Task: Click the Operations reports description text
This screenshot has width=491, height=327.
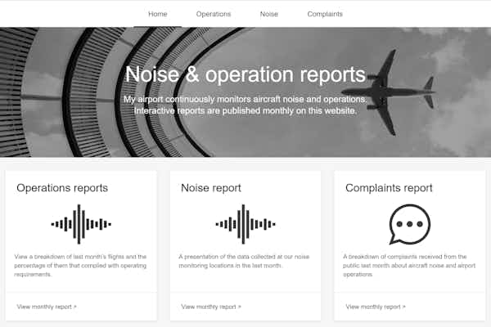Action: [x=80, y=266]
